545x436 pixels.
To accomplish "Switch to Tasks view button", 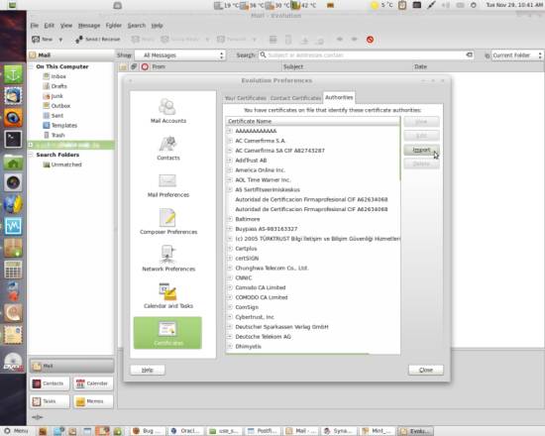I will 50,401.
